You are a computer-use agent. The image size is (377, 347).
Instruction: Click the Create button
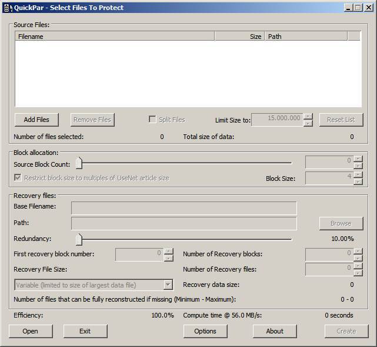(346, 331)
